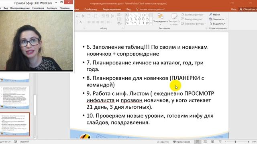Open Paragraph dialog launcher
The height and width of the screenshot is (144, 257).
click(122, 28)
